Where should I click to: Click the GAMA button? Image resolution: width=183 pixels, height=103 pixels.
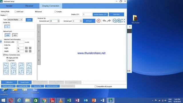point(29,20)
